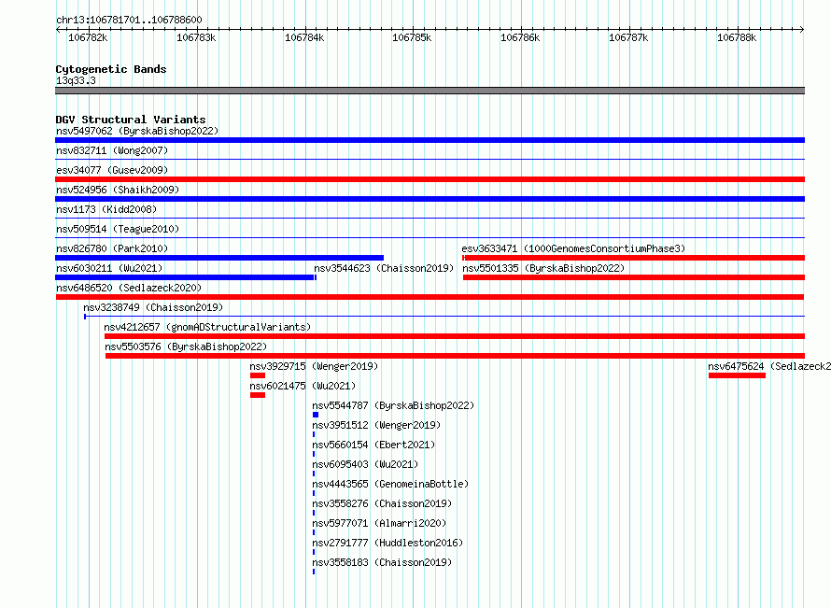
Task: Click the DGV Structural Variants track title
Action: 131,120
